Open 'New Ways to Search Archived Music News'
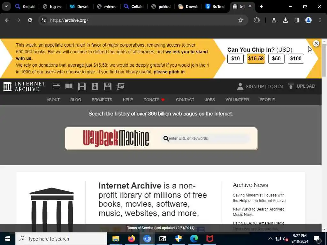 [x=259, y=212]
